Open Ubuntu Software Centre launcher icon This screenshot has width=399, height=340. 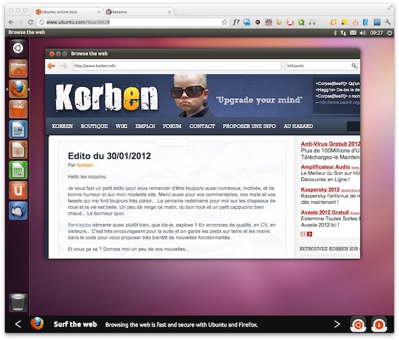(x=18, y=109)
